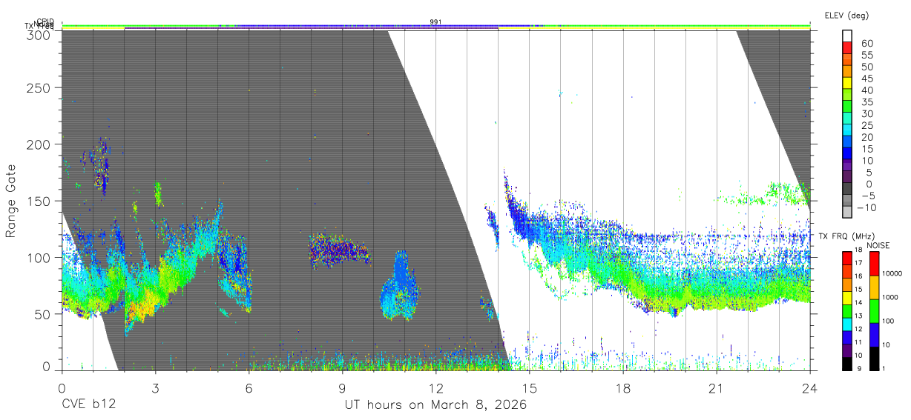Viewport: 911px width, 420px height.
Task: Click the 60 label in ELEV legend
Action: click(867, 44)
